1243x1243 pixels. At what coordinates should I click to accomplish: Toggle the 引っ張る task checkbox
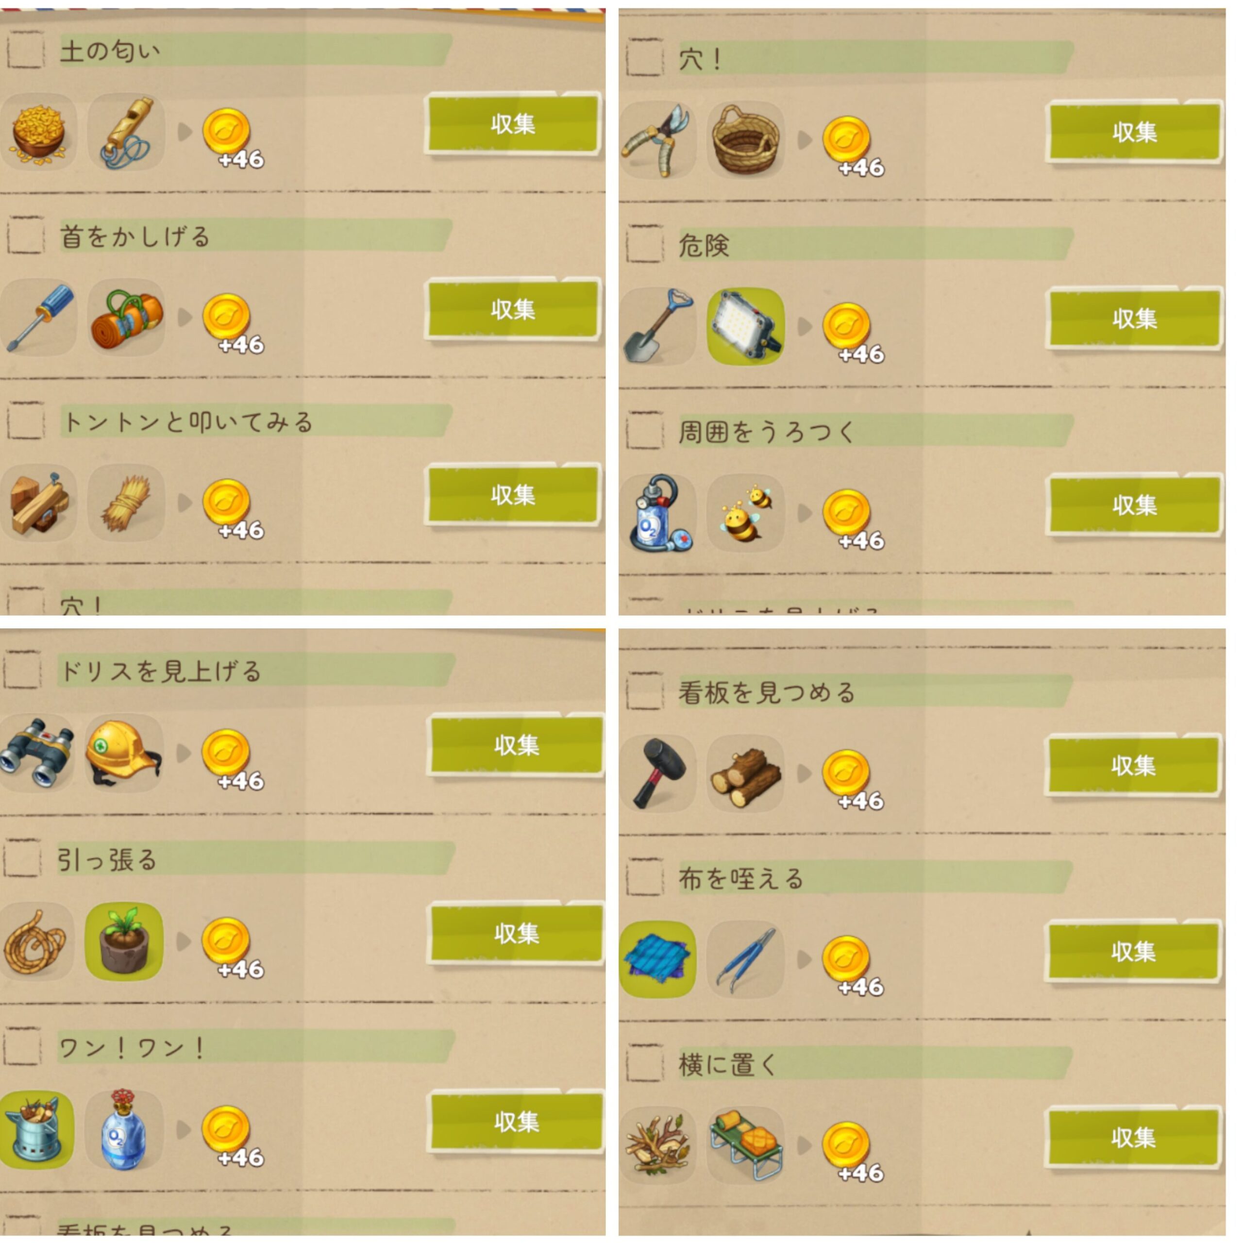[23, 858]
